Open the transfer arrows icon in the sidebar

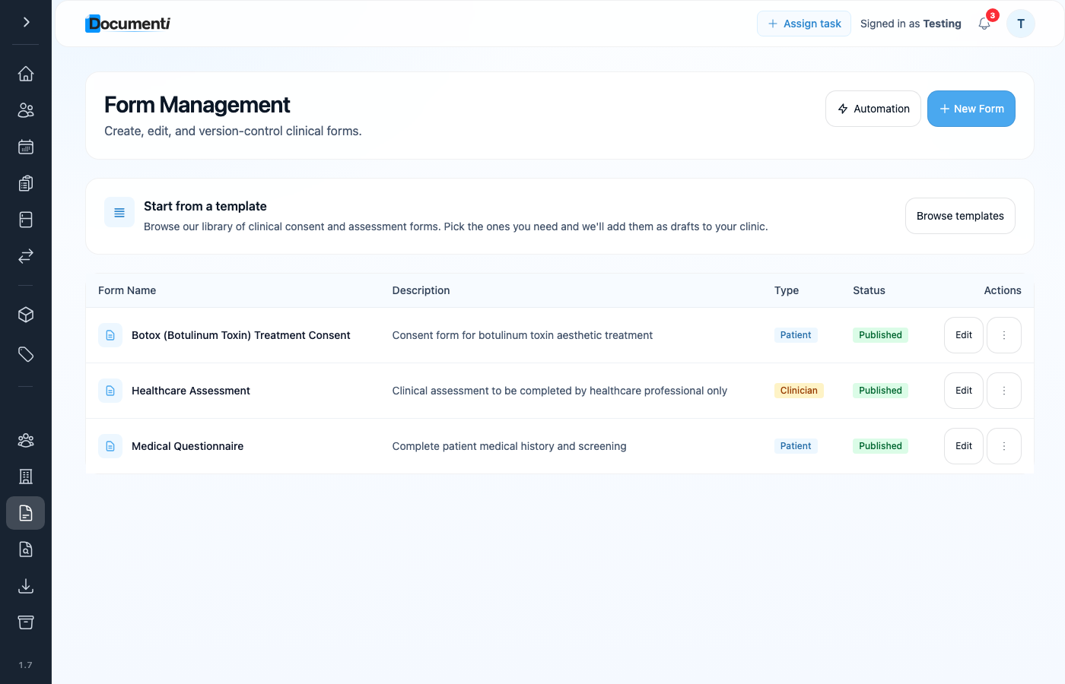[26, 256]
